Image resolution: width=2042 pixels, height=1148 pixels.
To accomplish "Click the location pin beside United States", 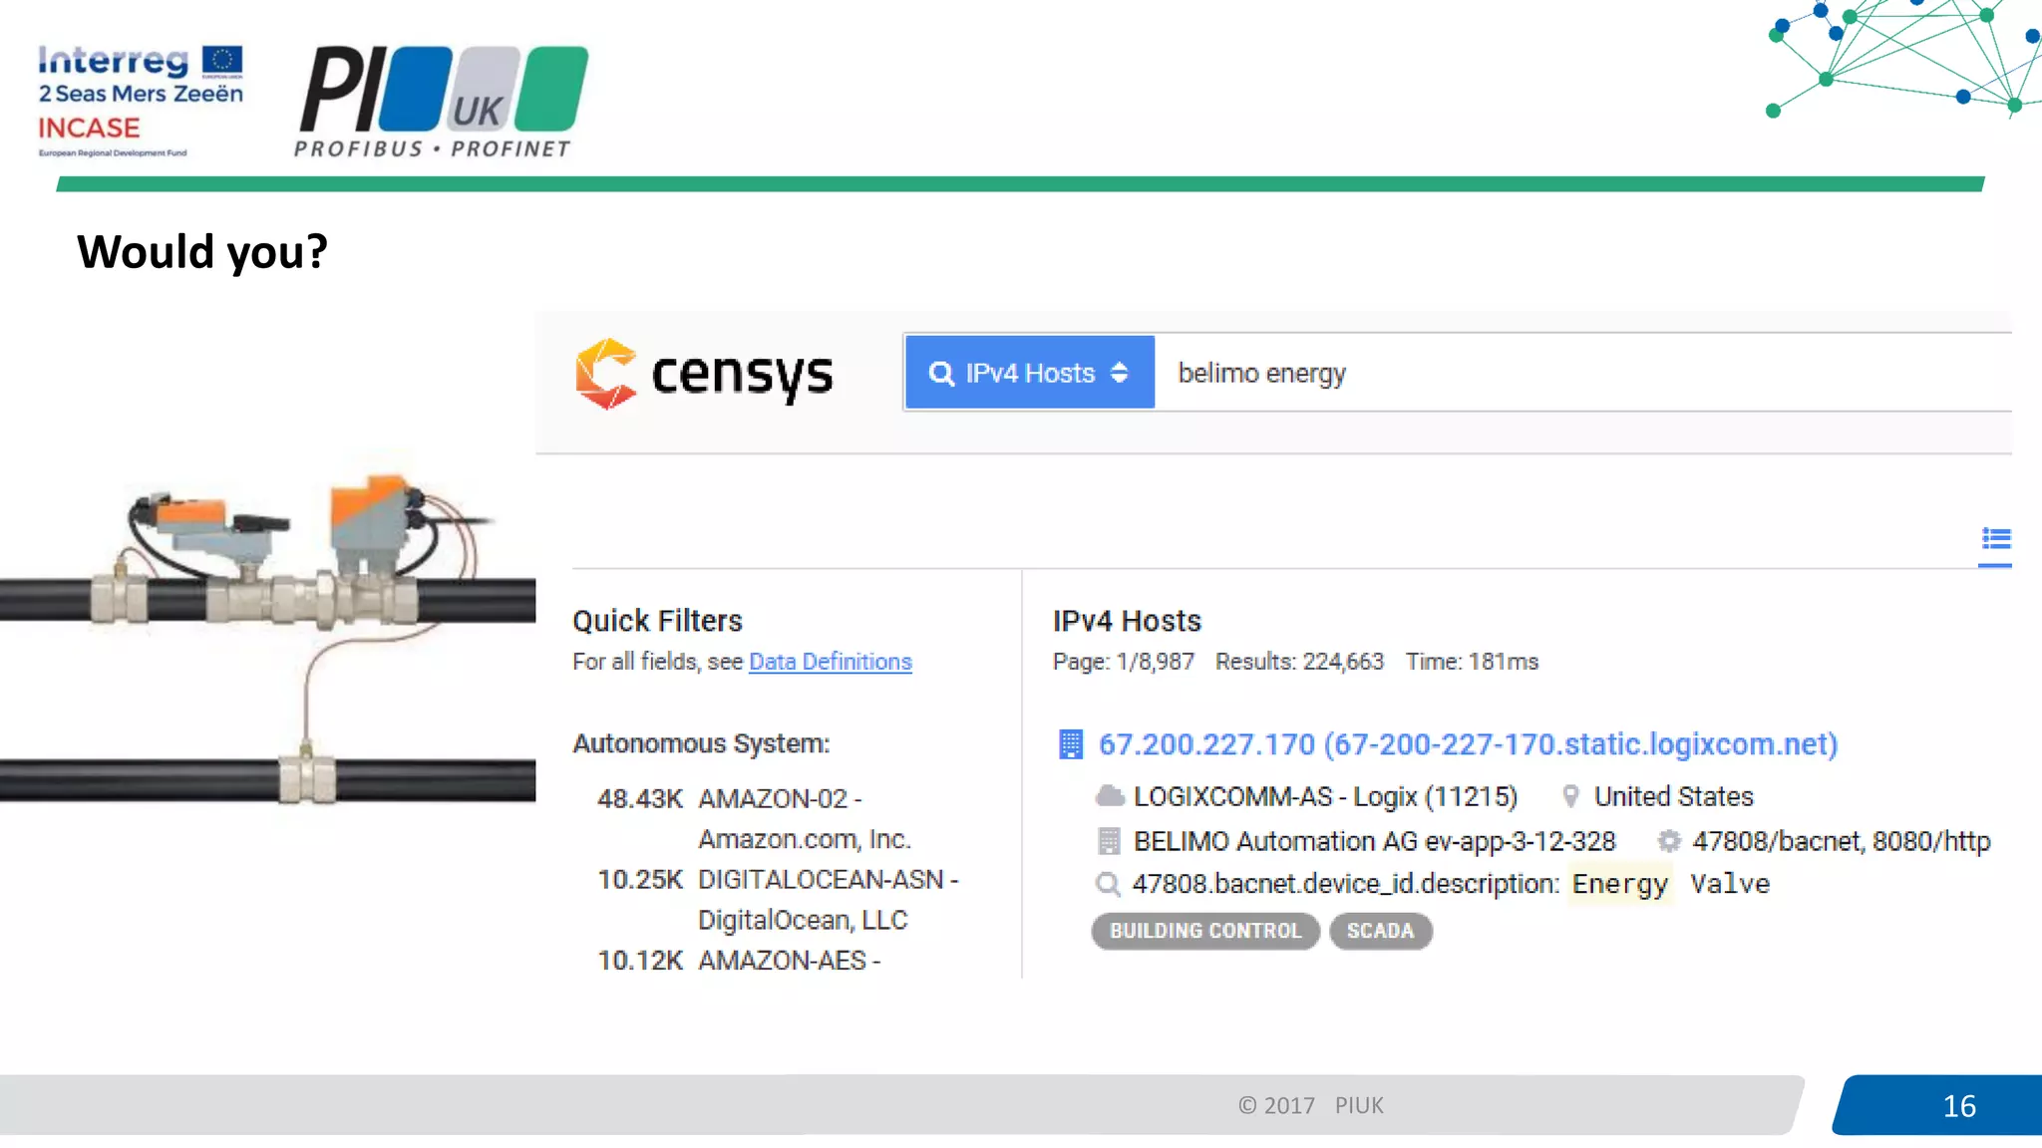I will point(1570,796).
